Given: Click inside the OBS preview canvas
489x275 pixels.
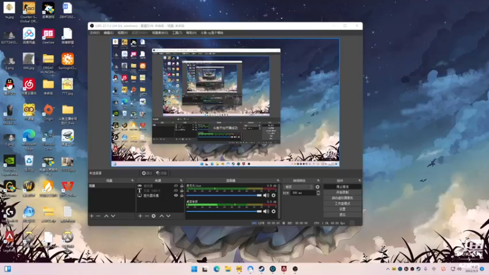Looking at the screenshot, I should pos(226,102).
